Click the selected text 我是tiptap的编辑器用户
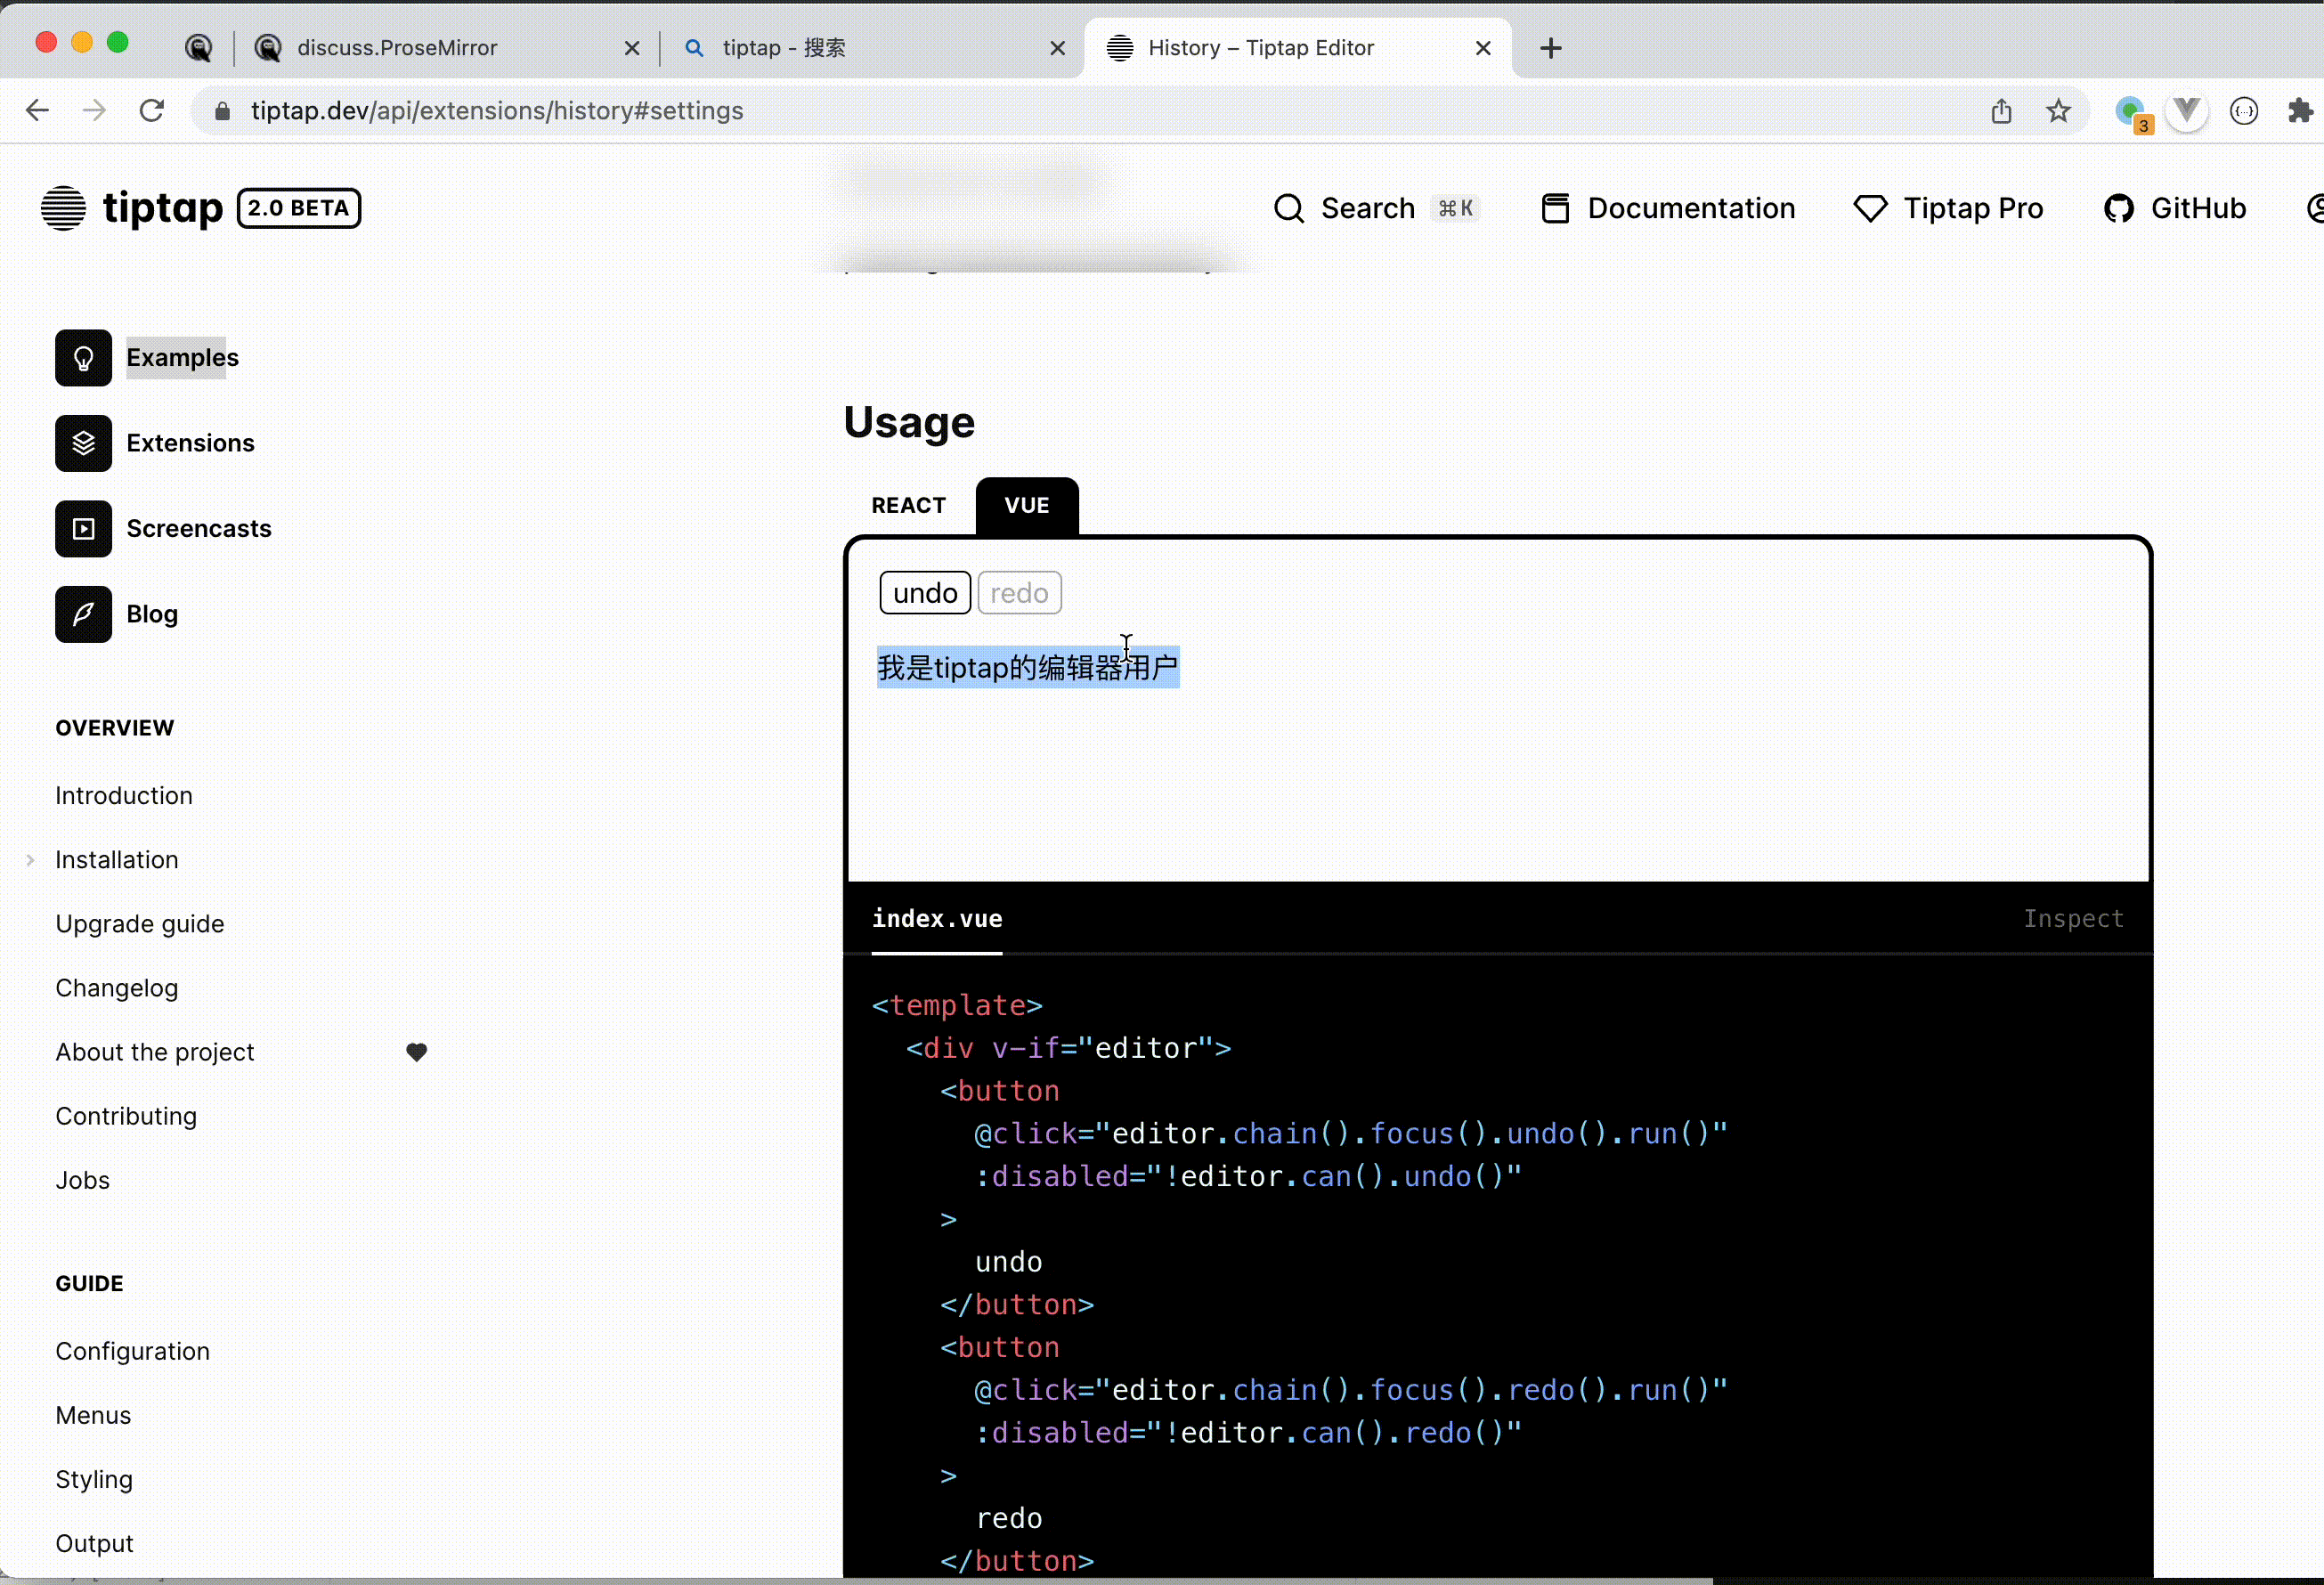Screen dimensions: 2324x1585 coord(1028,667)
